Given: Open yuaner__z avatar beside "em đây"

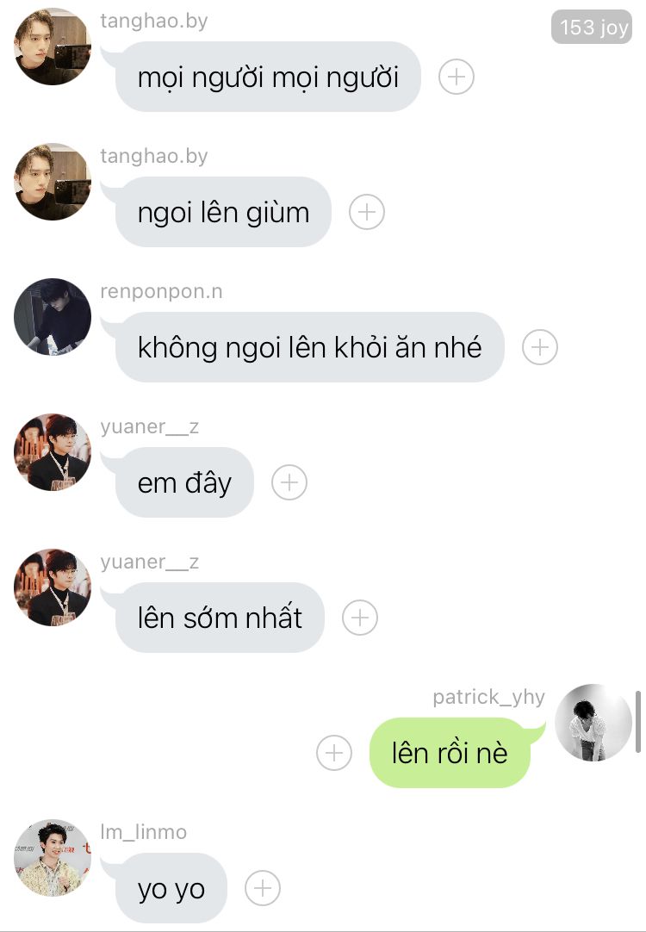Looking at the screenshot, I should pyautogui.click(x=53, y=451).
